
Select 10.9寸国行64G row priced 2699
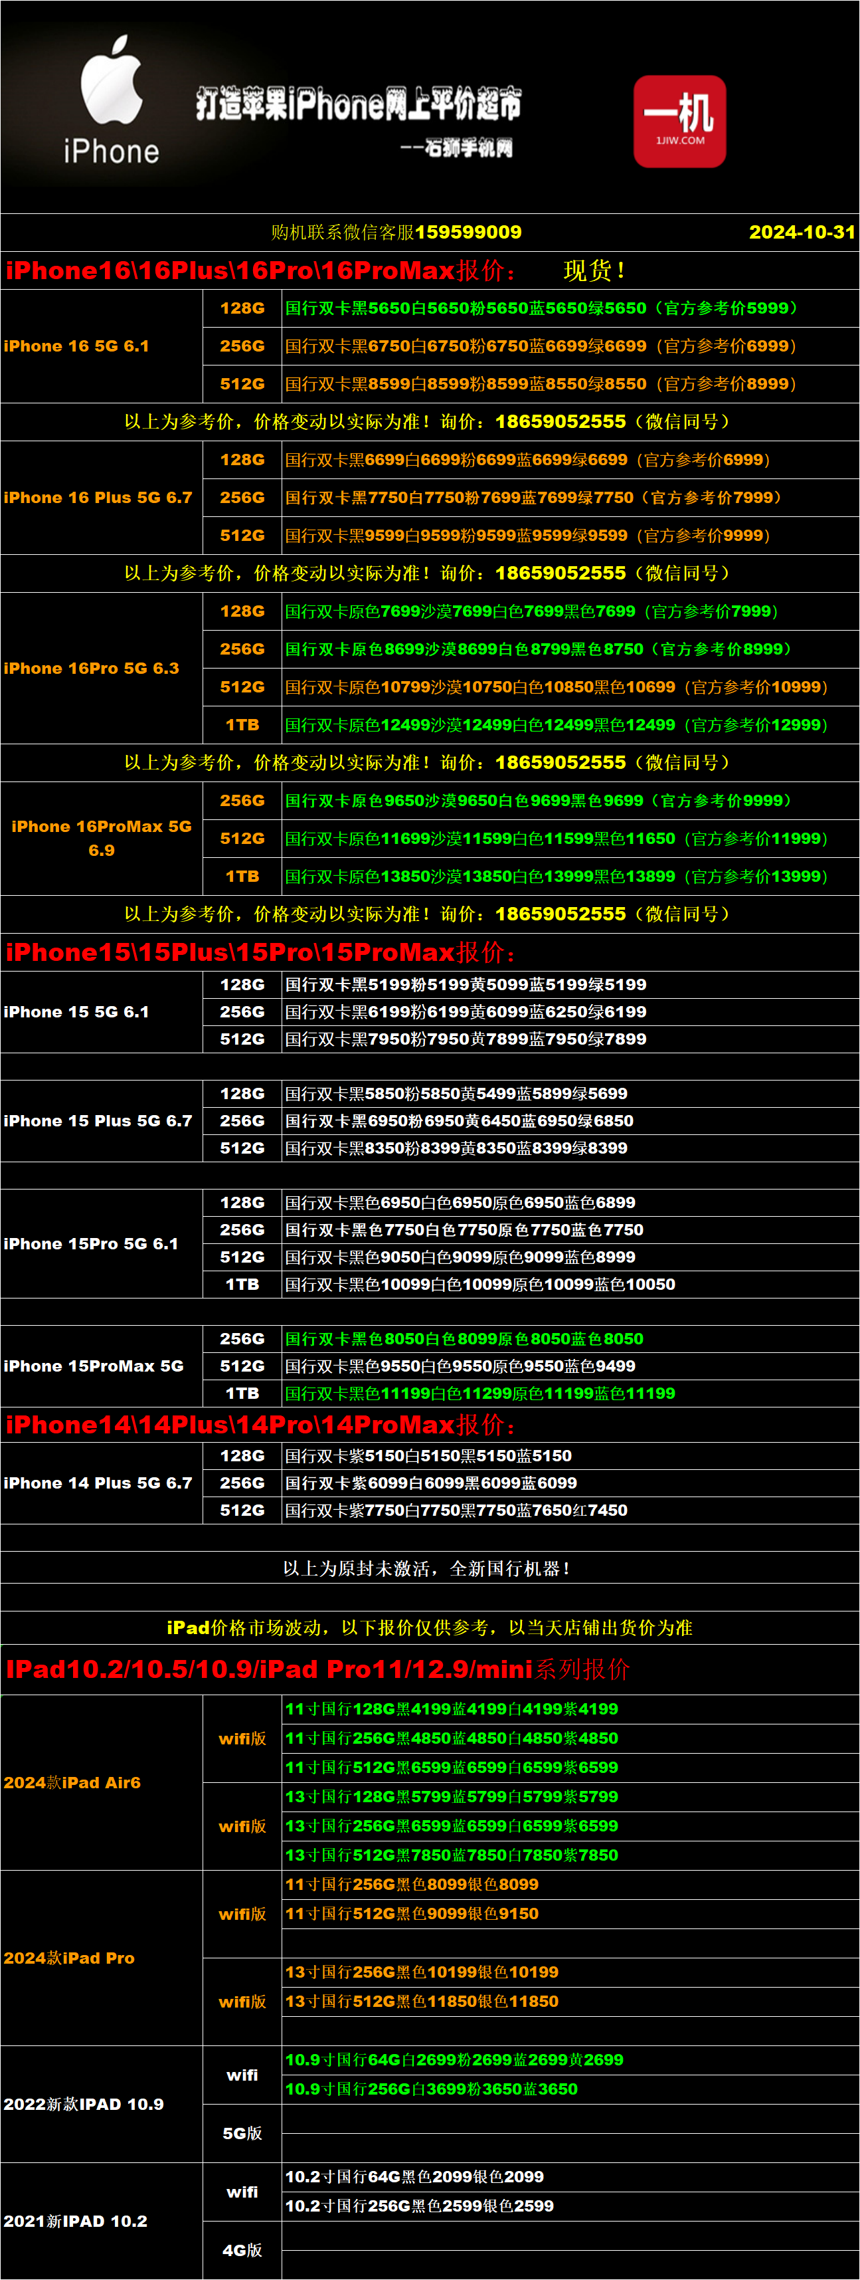pyautogui.click(x=570, y=2059)
